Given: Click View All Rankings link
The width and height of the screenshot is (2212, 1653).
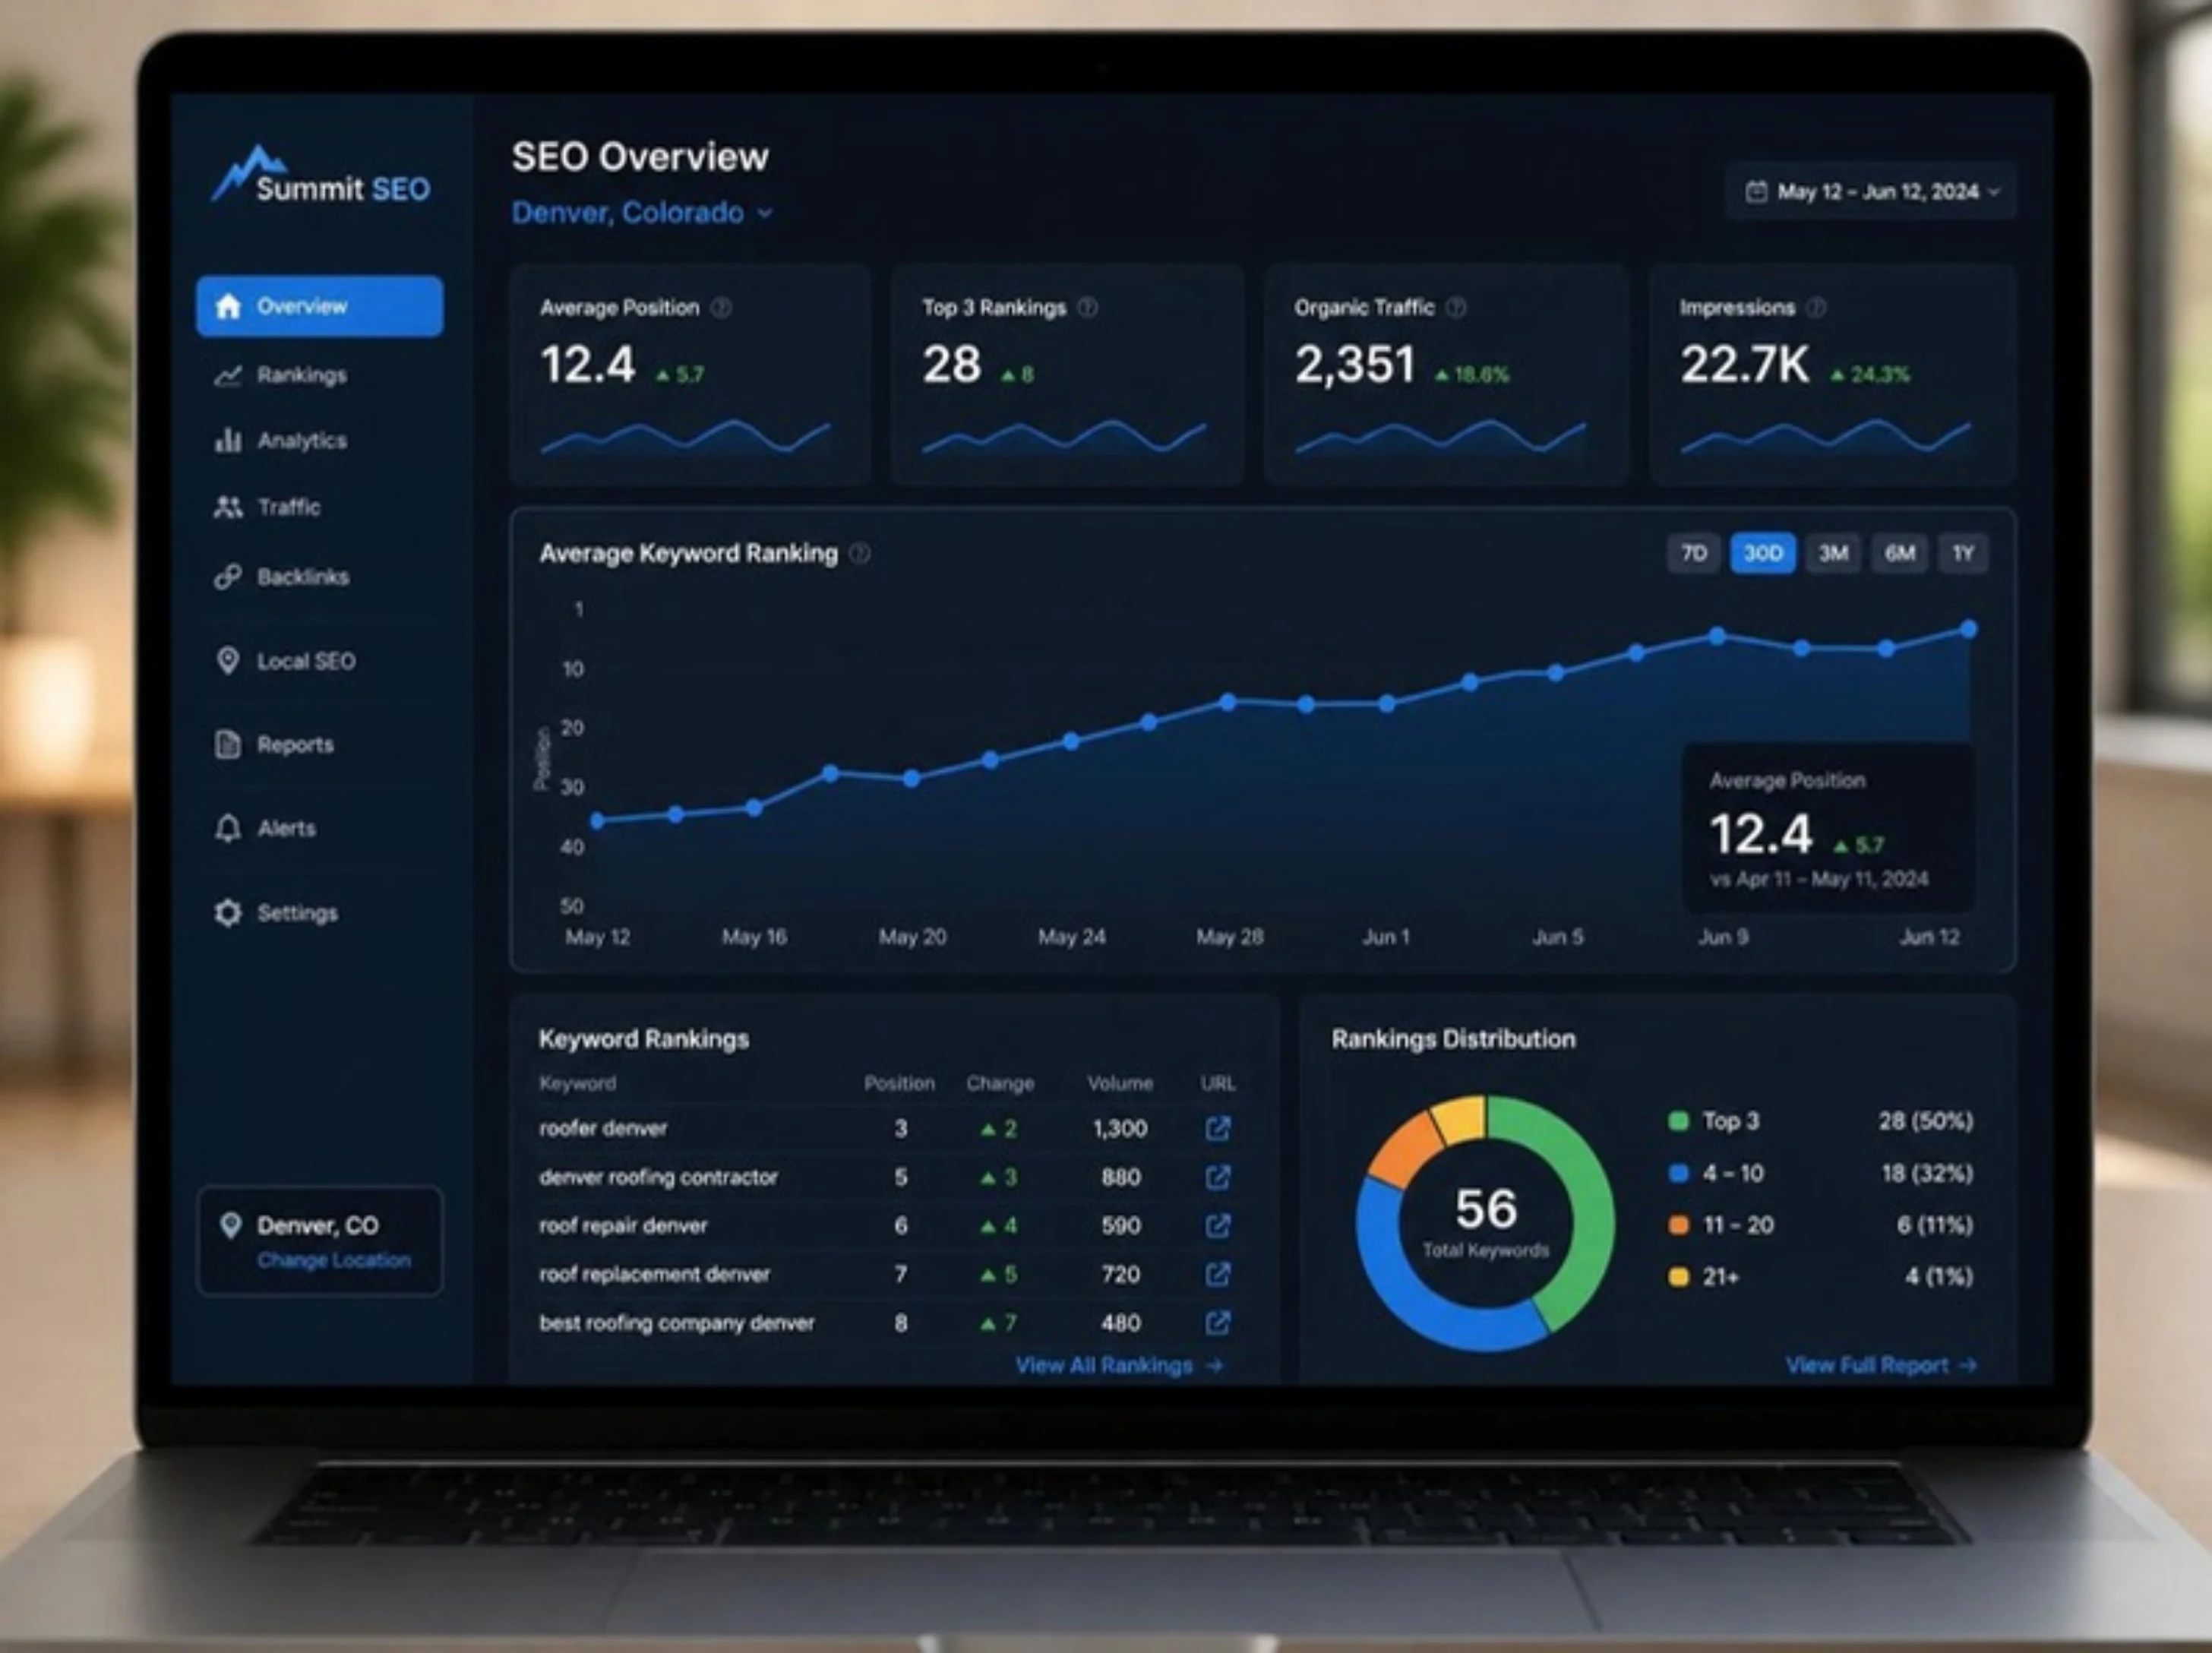Looking at the screenshot, I should coord(1119,1366).
